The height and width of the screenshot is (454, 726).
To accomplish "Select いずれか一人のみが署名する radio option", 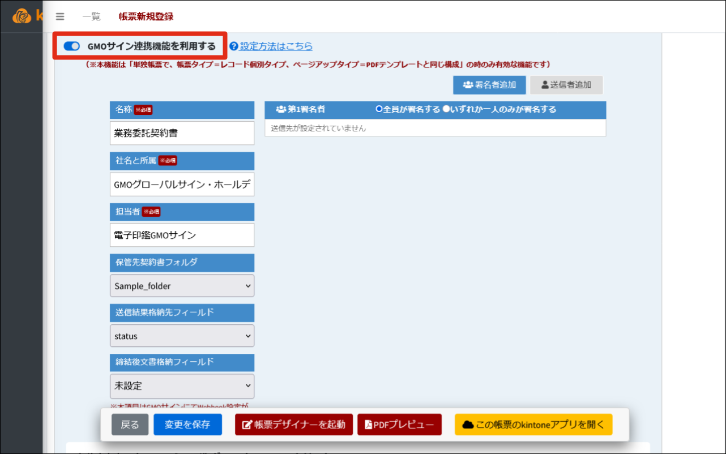I will tap(446, 109).
